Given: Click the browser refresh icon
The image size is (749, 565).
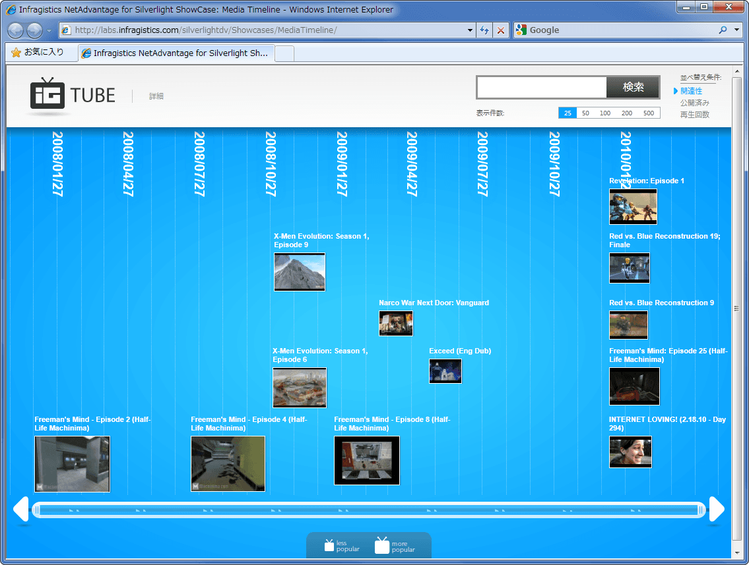Looking at the screenshot, I should (485, 30).
